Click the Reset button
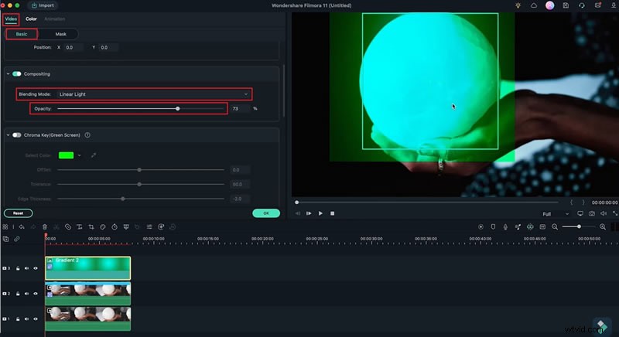 pos(18,213)
